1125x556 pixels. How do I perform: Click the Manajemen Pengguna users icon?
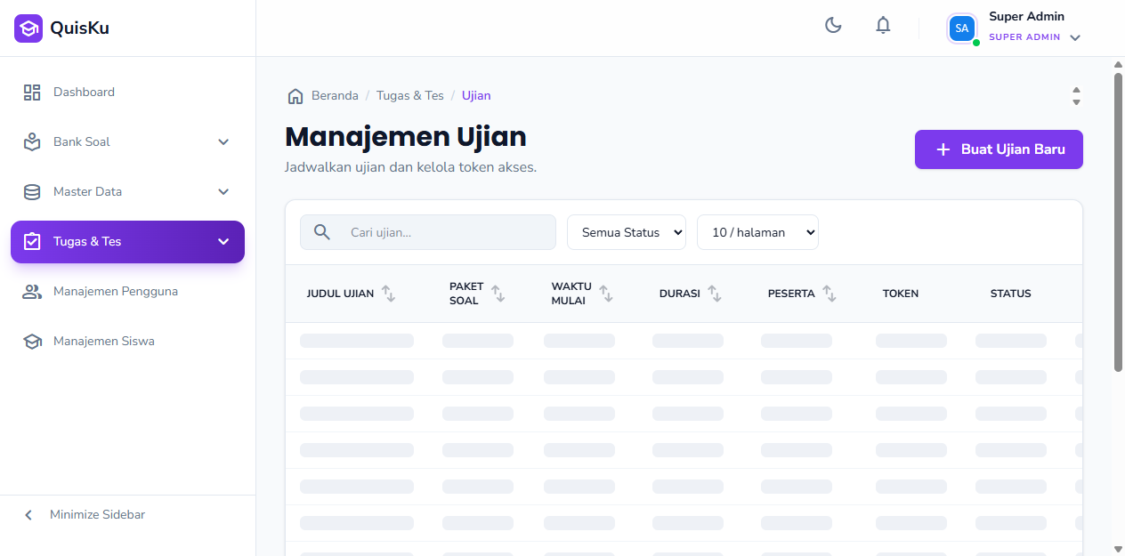pyautogui.click(x=32, y=292)
